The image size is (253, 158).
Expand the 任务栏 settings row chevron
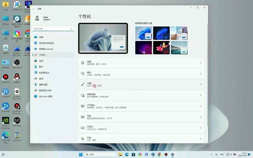tap(201, 128)
